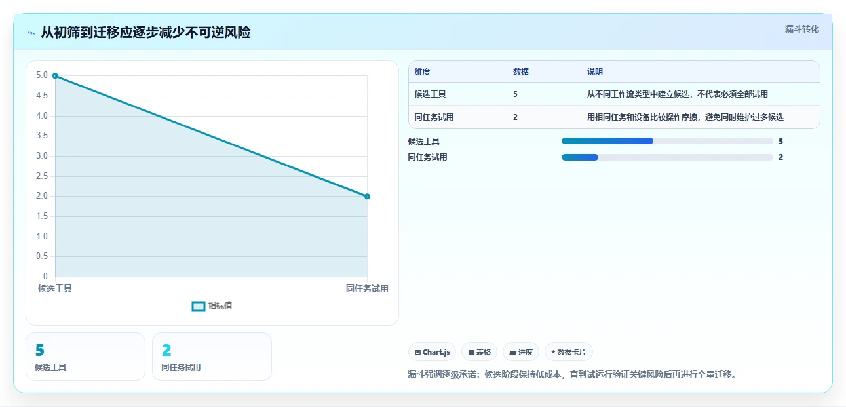Click the 数据卡片 chip
The height and width of the screenshot is (407, 846).
click(x=569, y=352)
